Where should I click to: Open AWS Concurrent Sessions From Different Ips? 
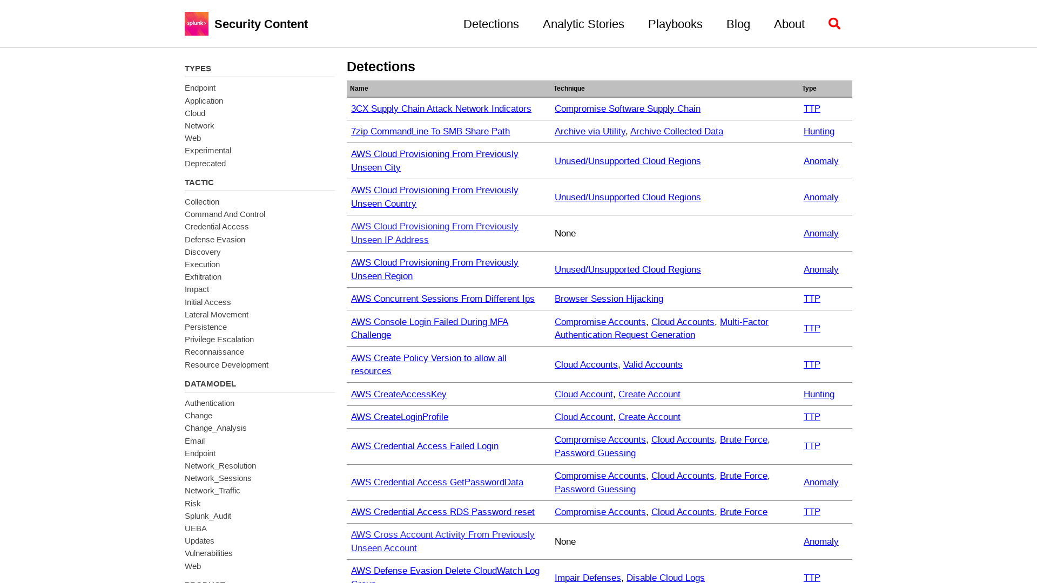(443, 299)
